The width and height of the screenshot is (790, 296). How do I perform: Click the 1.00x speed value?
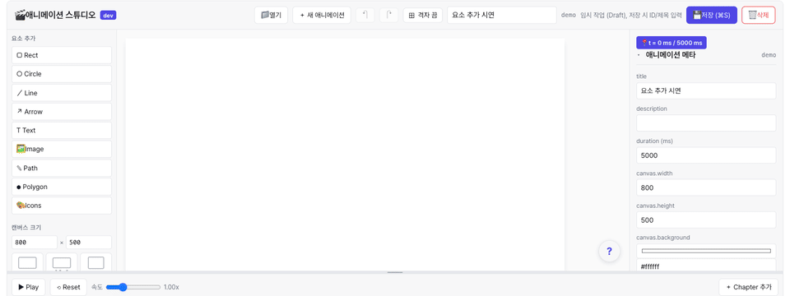tap(171, 287)
